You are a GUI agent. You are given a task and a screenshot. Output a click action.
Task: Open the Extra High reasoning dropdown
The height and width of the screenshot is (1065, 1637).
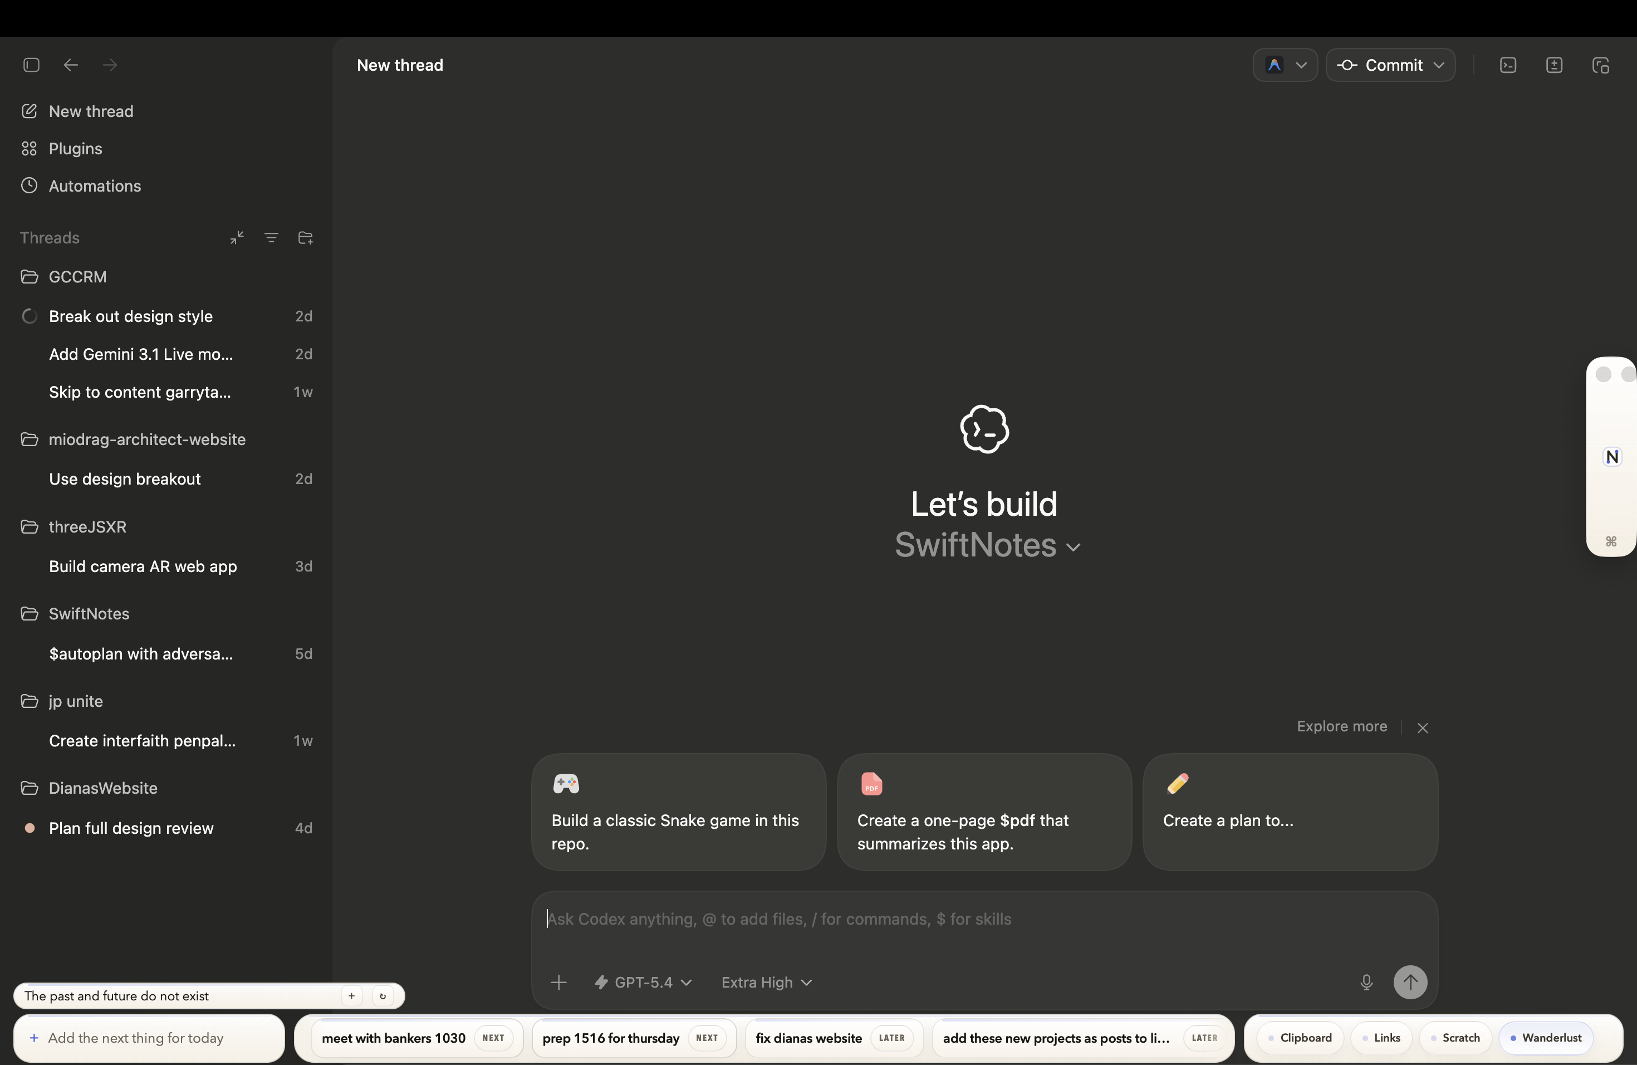pos(766,982)
